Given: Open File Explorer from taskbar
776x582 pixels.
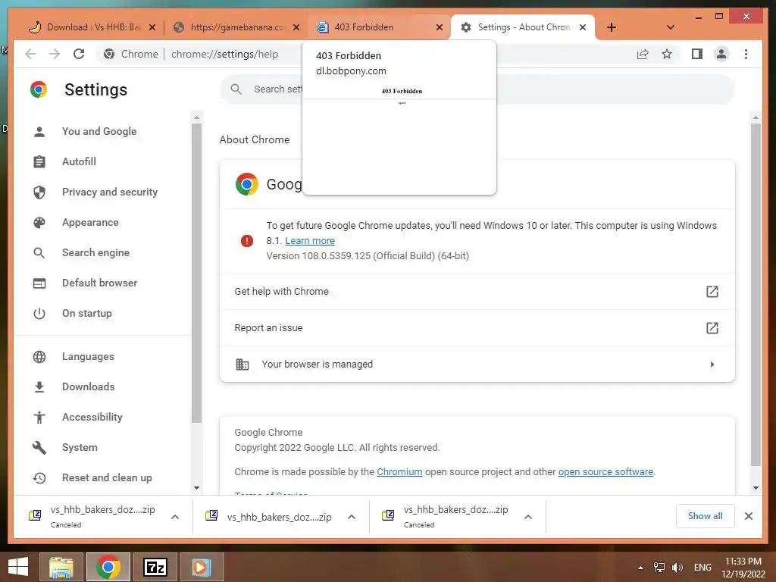Looking at the screenshot, I should point(61,567).
